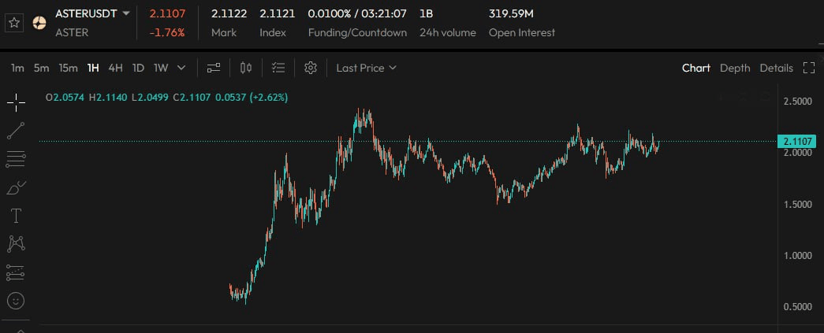Toggle fullscreen chart mode

808,68
